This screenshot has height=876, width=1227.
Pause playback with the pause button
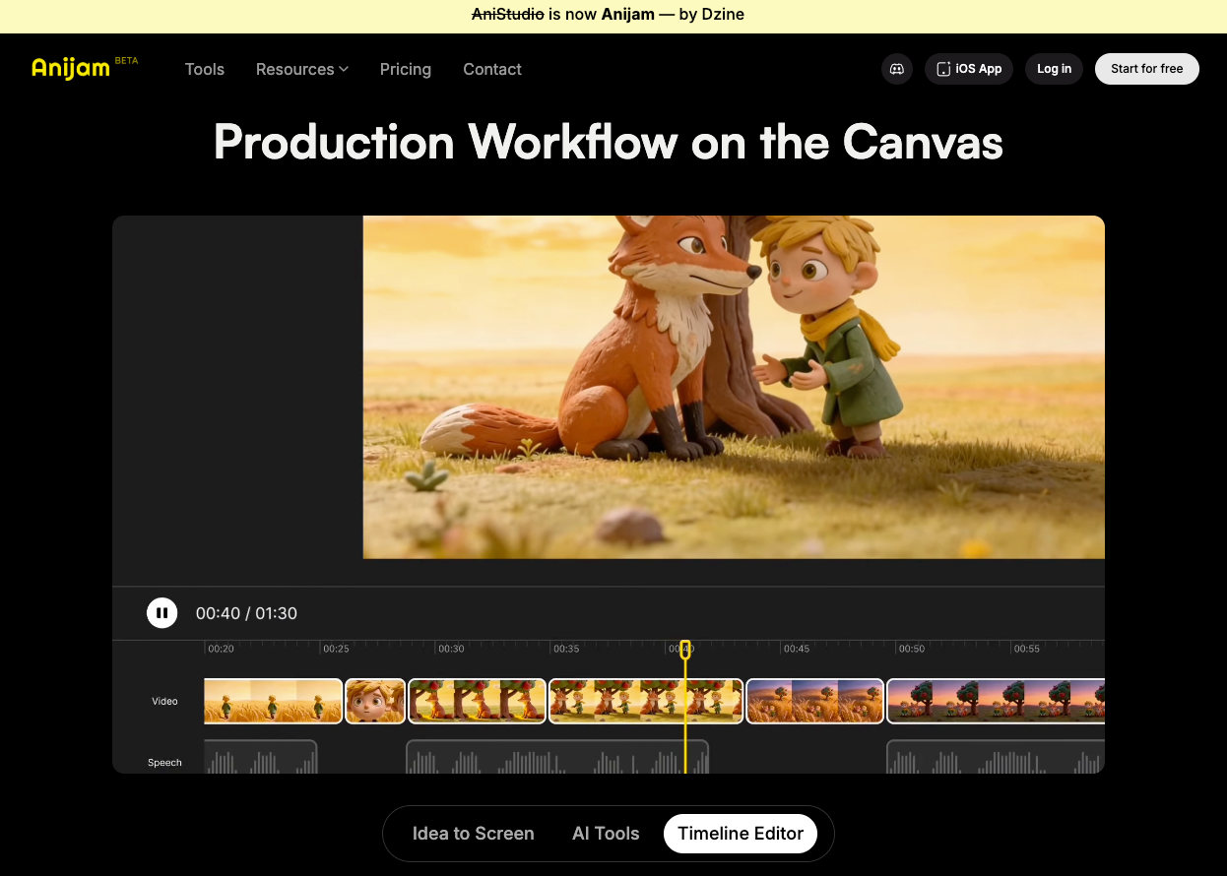161,613
